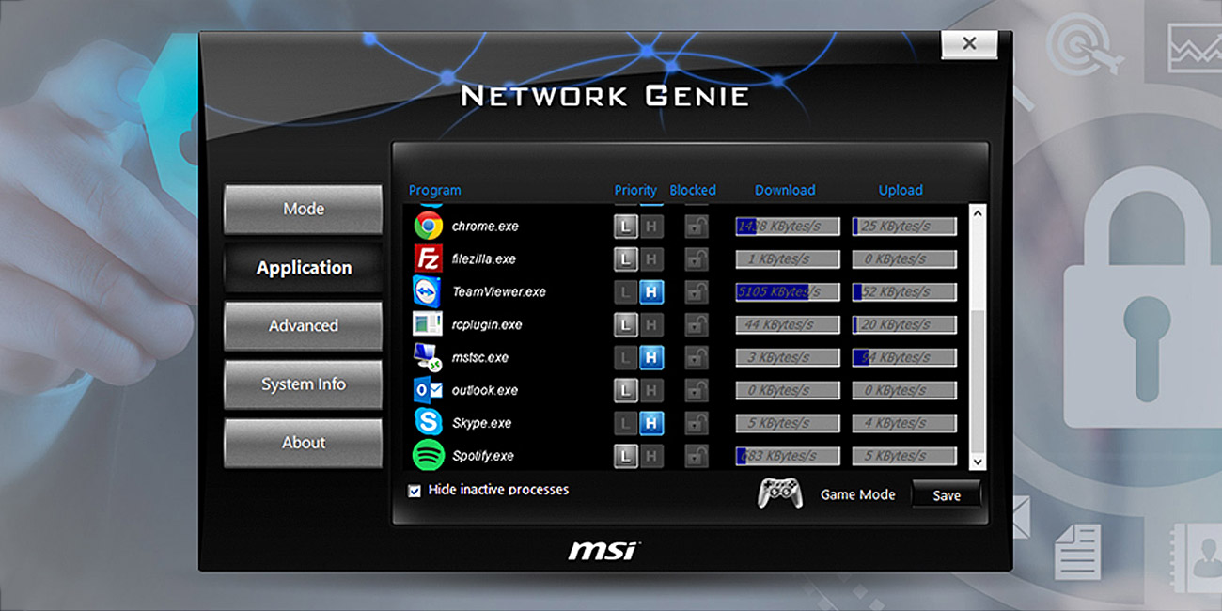
Task: Close the Network Genie window
Action: 969,43
